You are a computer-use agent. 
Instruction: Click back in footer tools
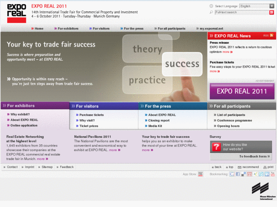pyautogui.click(x=216, y=167)
